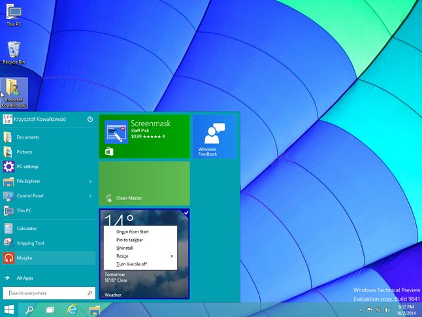422x317 pixels.
Task: Open Pictures from Start menu
Action: pos(49,152)
